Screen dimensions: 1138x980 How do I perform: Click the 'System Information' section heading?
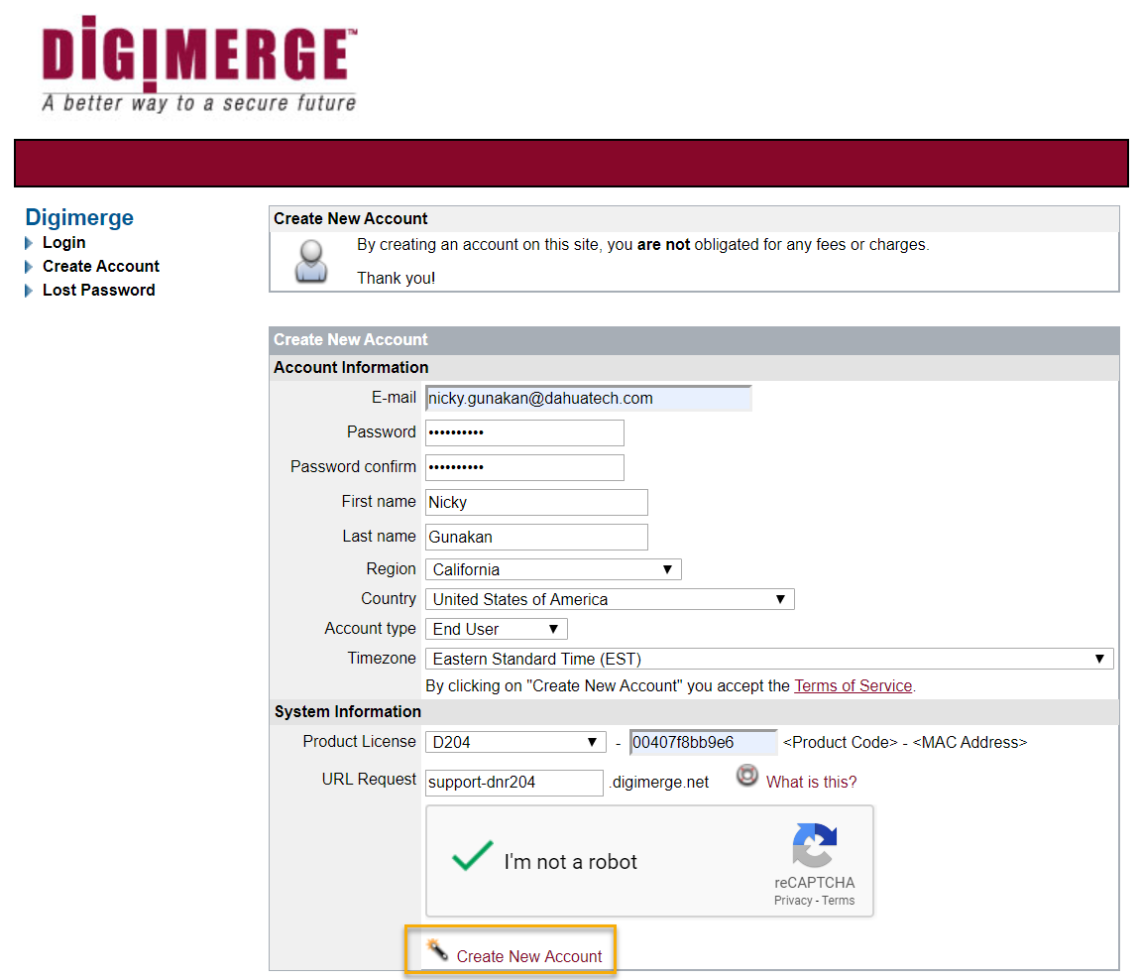point(348,712)
